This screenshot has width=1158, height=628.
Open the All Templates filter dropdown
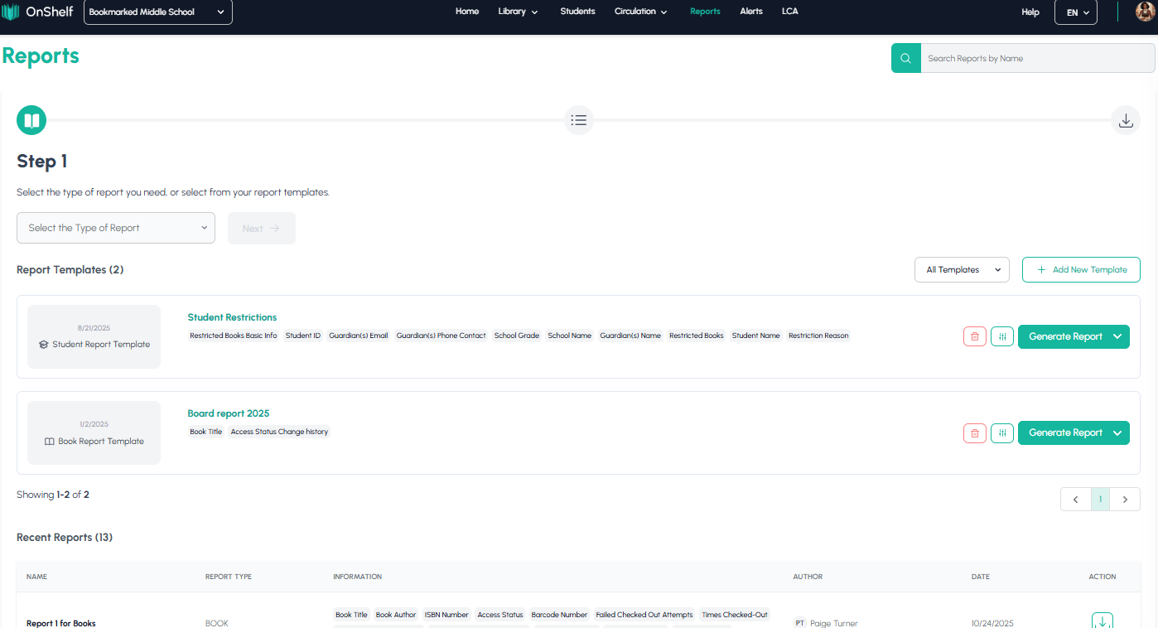(961, 270)
